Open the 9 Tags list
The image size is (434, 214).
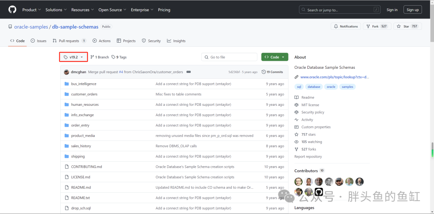119,57
